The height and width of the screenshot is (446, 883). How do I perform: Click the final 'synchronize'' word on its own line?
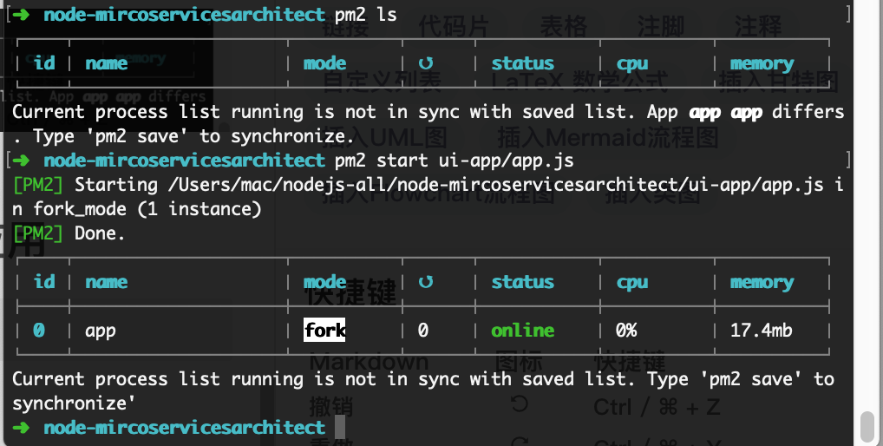click(x=74, y=403)
